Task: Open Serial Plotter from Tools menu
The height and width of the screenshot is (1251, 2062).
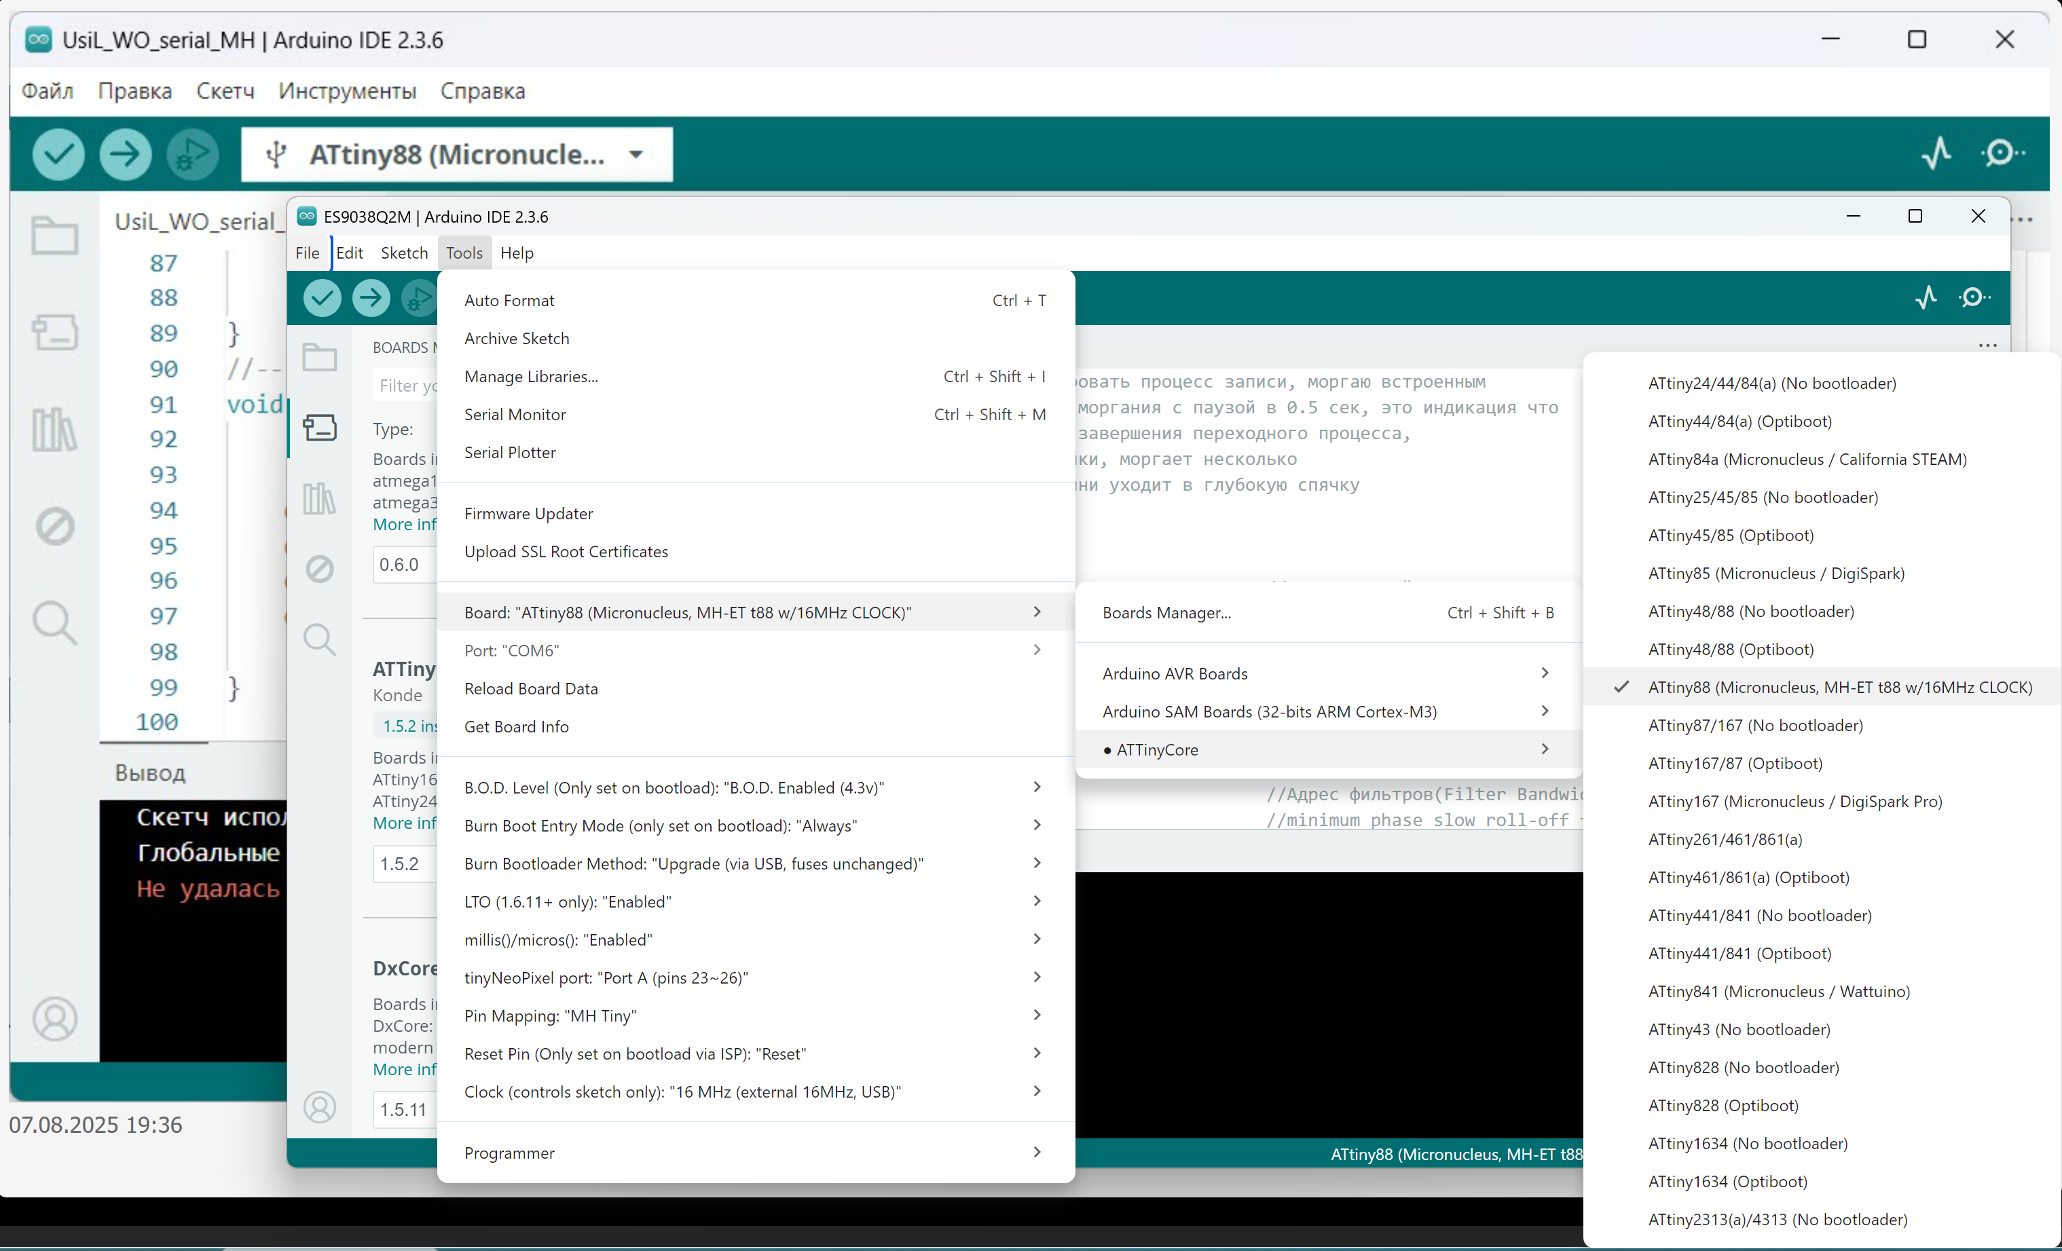Action: click(756, 453)
